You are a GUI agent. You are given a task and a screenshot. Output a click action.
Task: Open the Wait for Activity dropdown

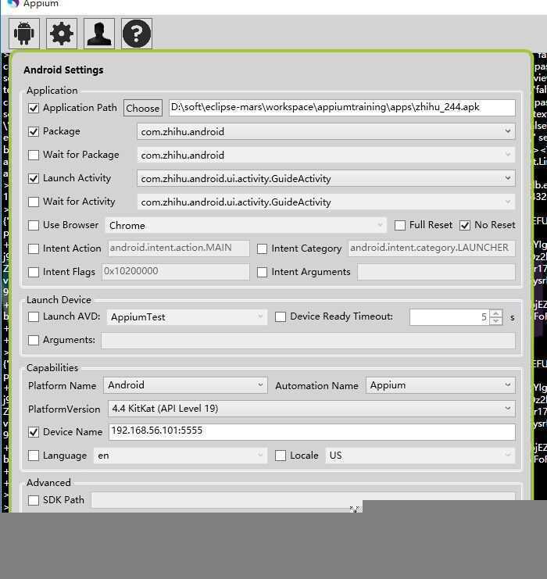326,202
